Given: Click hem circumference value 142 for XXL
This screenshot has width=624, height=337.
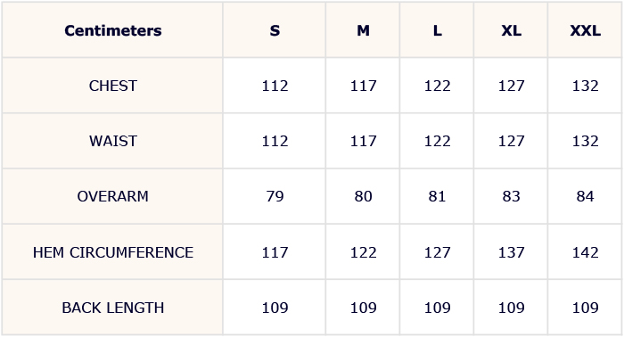Looking at the screenshot, I should pos(585,252).
